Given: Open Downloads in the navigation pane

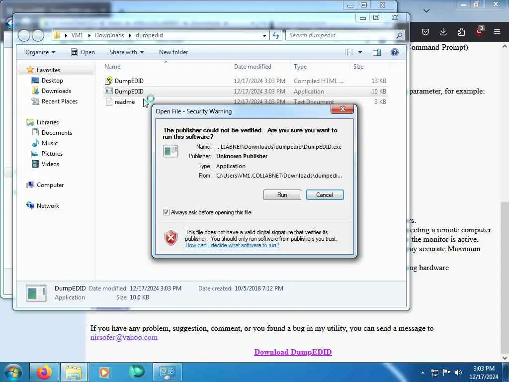Looking at the screenshot, I should click(x=56, y=91).
